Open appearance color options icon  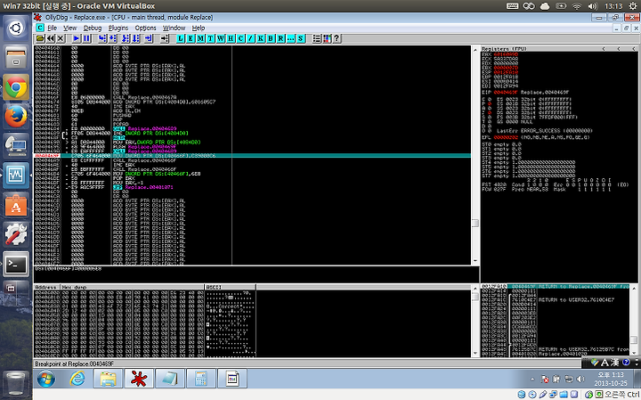click(x=327, y=38)
